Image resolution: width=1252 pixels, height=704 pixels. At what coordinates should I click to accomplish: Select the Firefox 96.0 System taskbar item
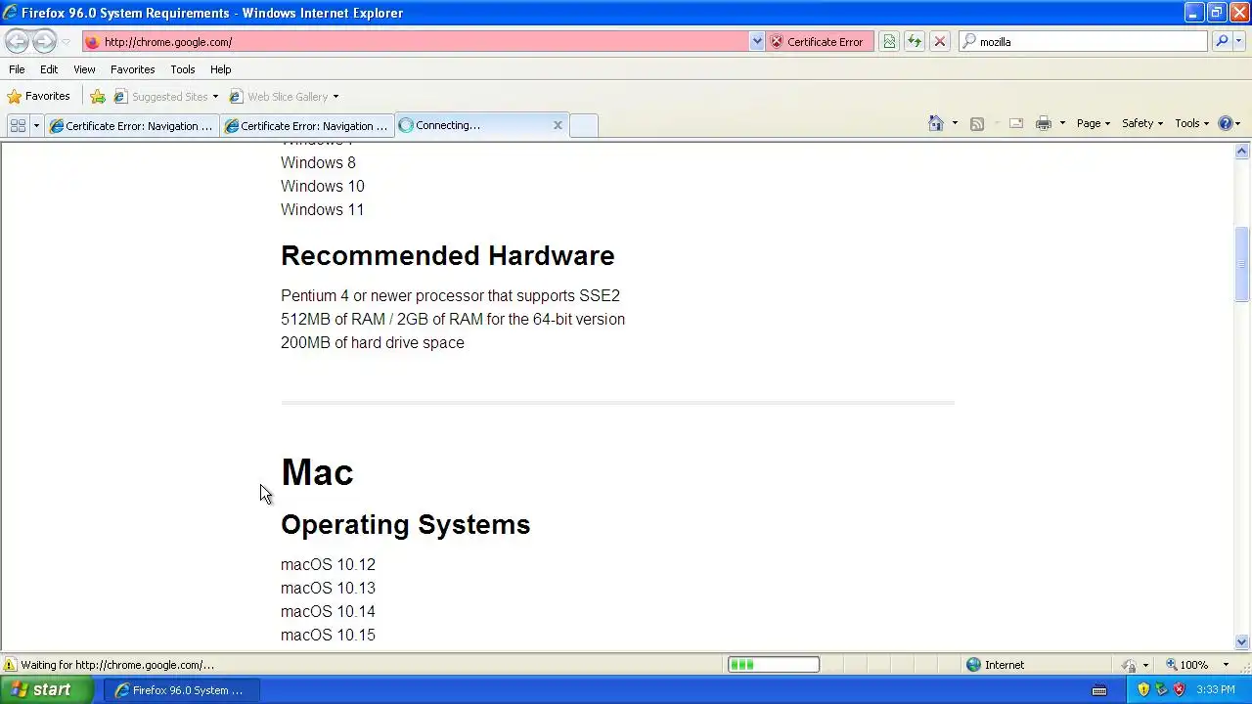coord(182,689)
